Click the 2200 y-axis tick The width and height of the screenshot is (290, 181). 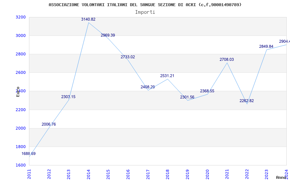coord(21,110)
